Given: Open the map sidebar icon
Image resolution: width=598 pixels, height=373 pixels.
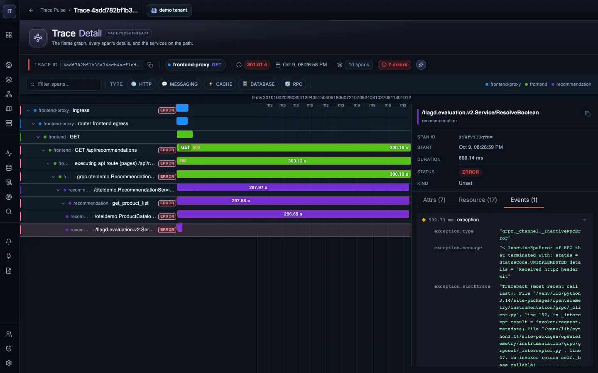Looking at the screenshot, I should click(x=9, y=109).
